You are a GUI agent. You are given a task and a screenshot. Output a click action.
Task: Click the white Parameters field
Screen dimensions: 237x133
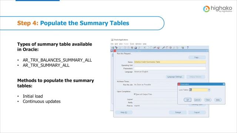(170, 68)
